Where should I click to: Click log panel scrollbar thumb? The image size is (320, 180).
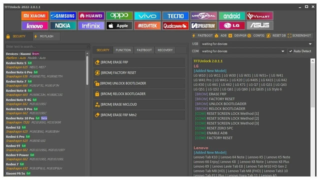313,85
